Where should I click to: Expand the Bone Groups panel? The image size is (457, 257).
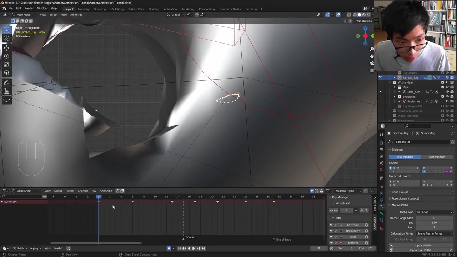(400, 192)
